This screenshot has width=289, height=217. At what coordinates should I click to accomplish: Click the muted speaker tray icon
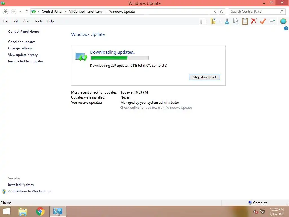255,212
